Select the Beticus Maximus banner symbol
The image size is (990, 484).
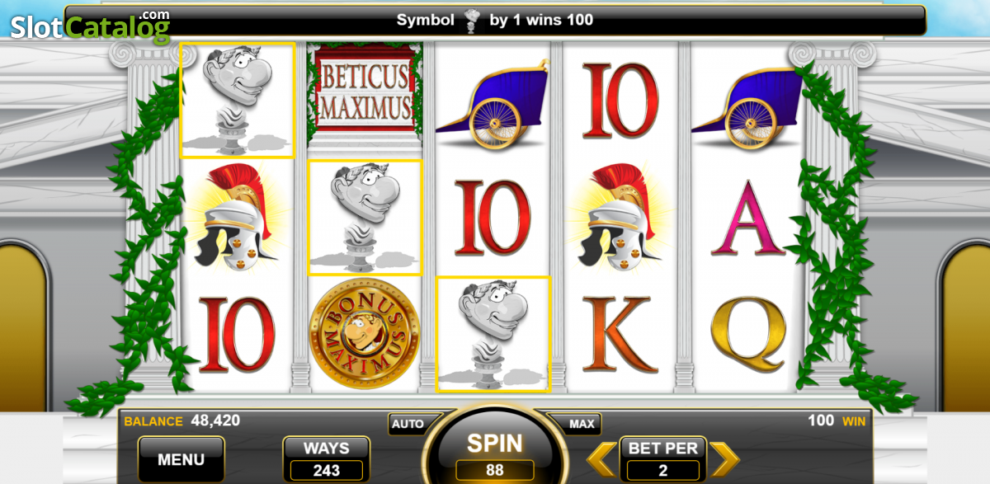pyautogui.click(x=365, y=92)
